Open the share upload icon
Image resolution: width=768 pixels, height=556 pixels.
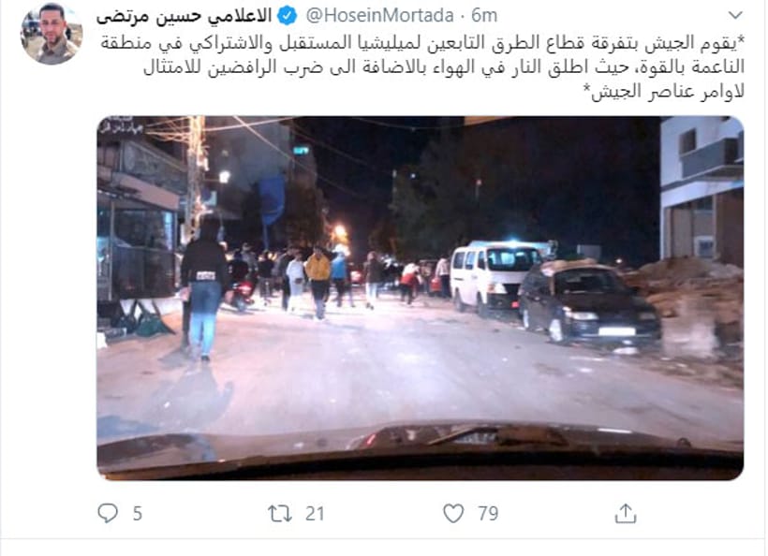point(625,514)
